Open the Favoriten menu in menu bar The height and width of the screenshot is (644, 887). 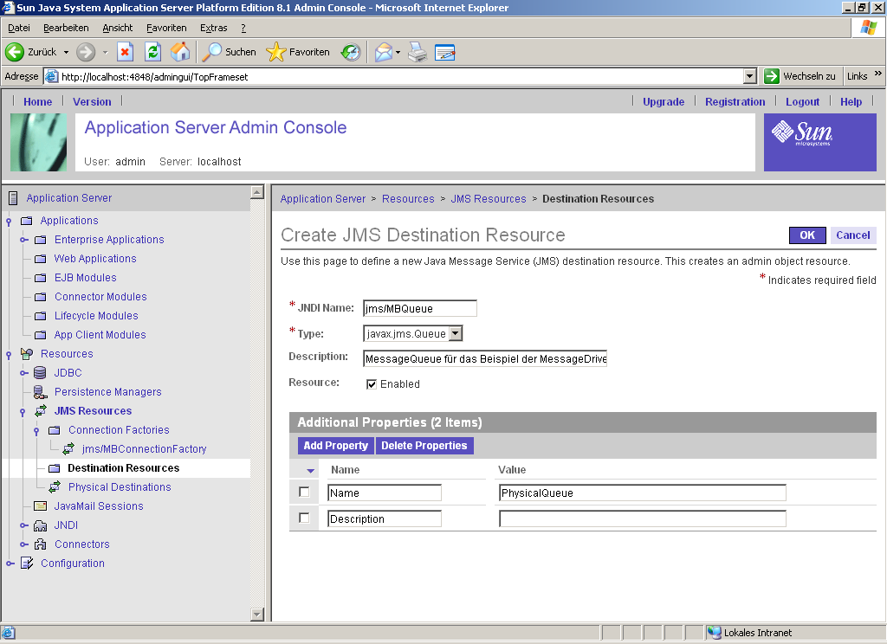coord(166,28)
